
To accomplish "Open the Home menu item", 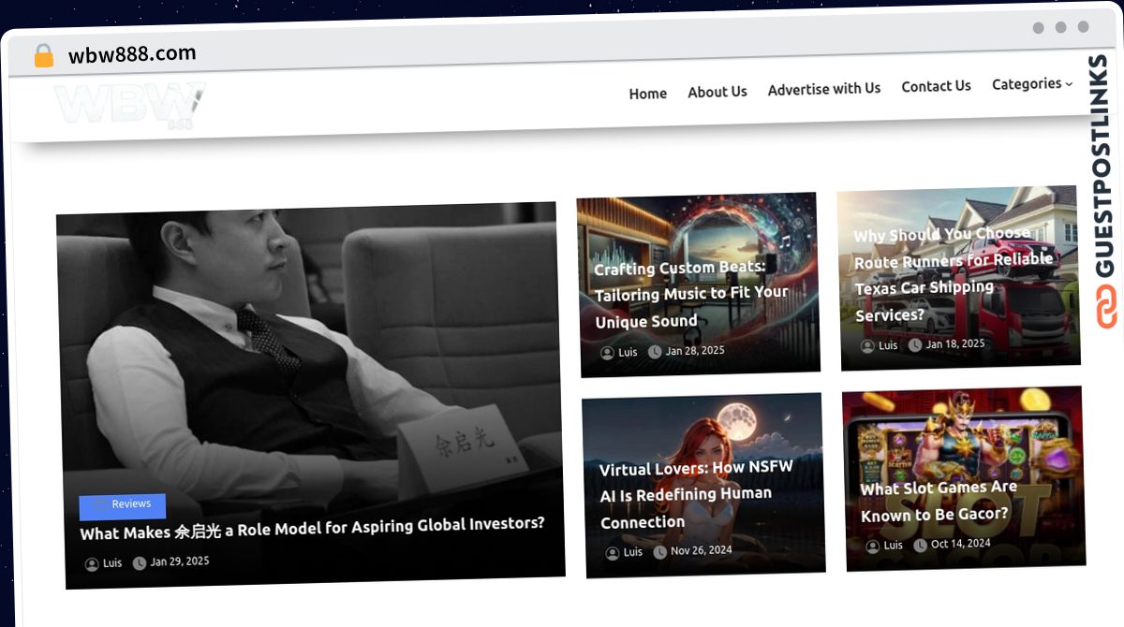I will [x=648, y=94].
